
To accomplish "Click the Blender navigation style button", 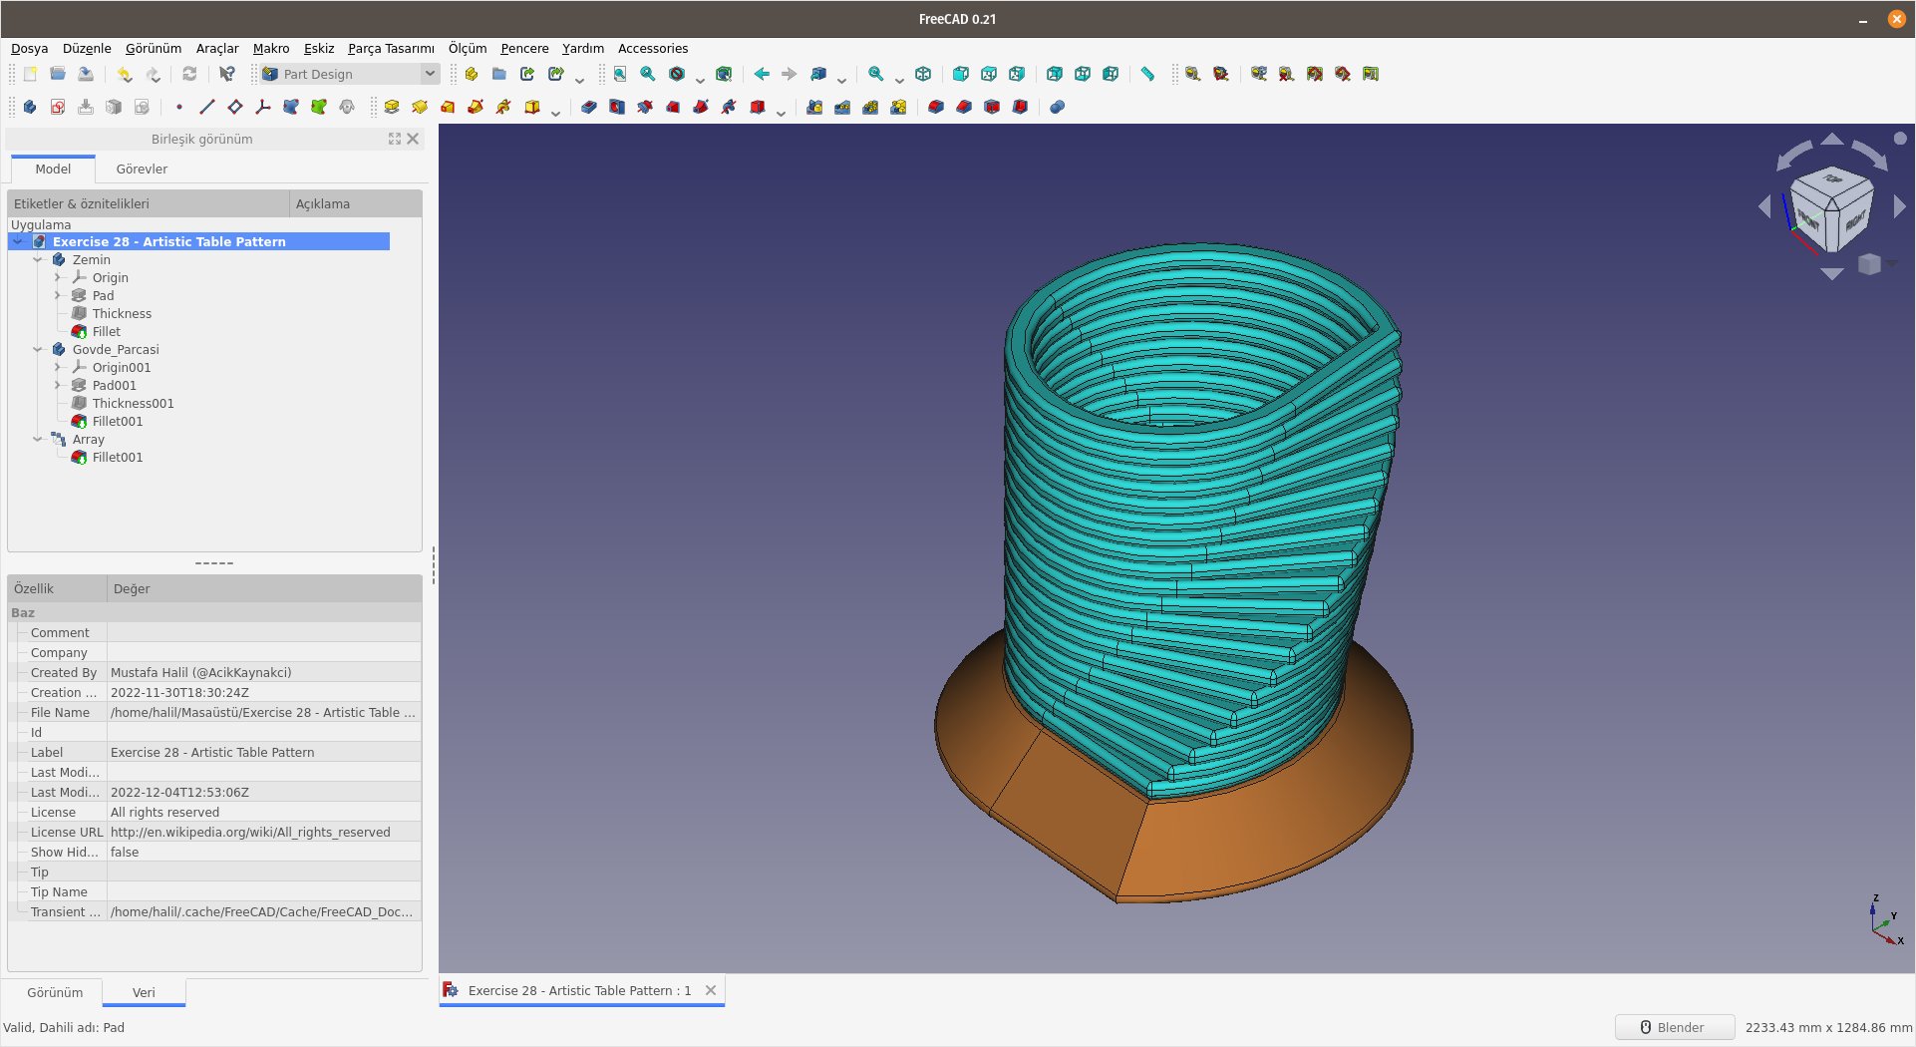I will click(x=1675, y=1027).
